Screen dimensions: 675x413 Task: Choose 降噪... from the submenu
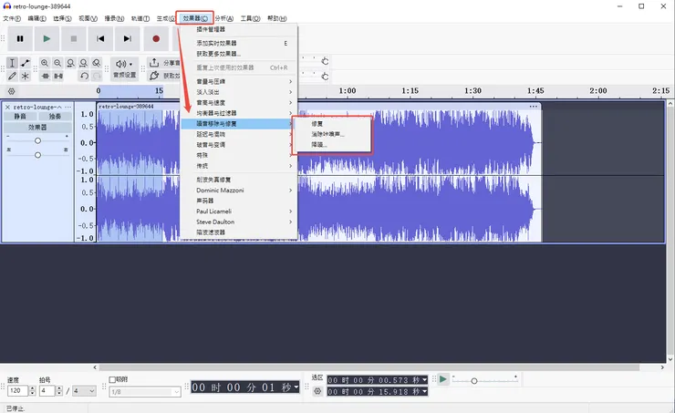tap(319, 144)
